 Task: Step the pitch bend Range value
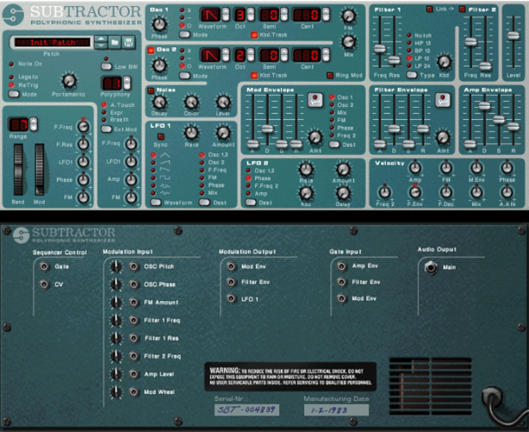(x=34, y=124)
